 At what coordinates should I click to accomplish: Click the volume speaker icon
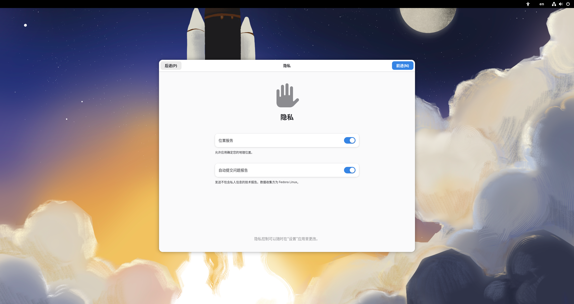561,4
